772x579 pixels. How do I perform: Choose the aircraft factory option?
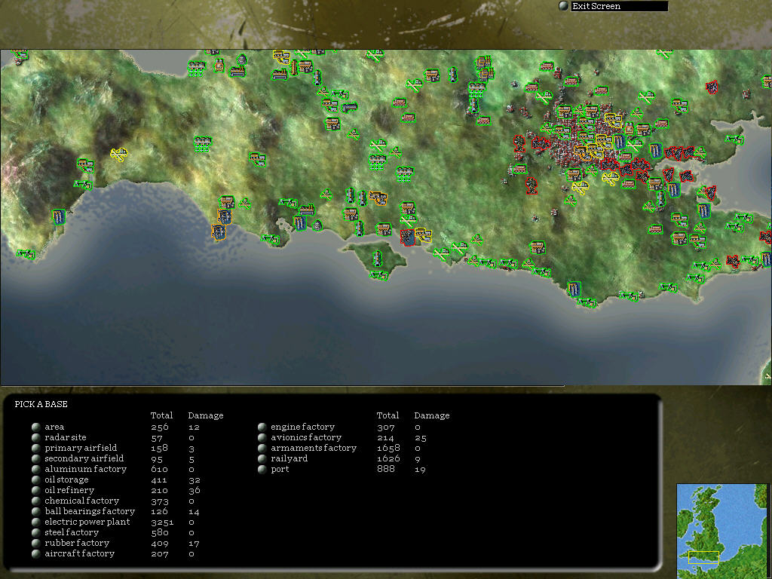[36, 553]
